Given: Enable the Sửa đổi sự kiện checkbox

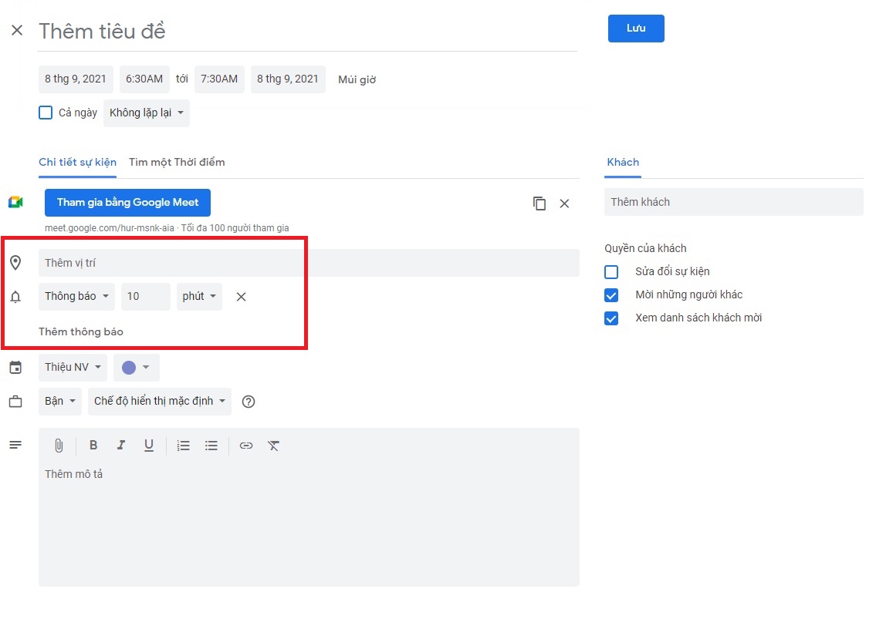Looking at the screenshot, I should click(x=611, y=272).
